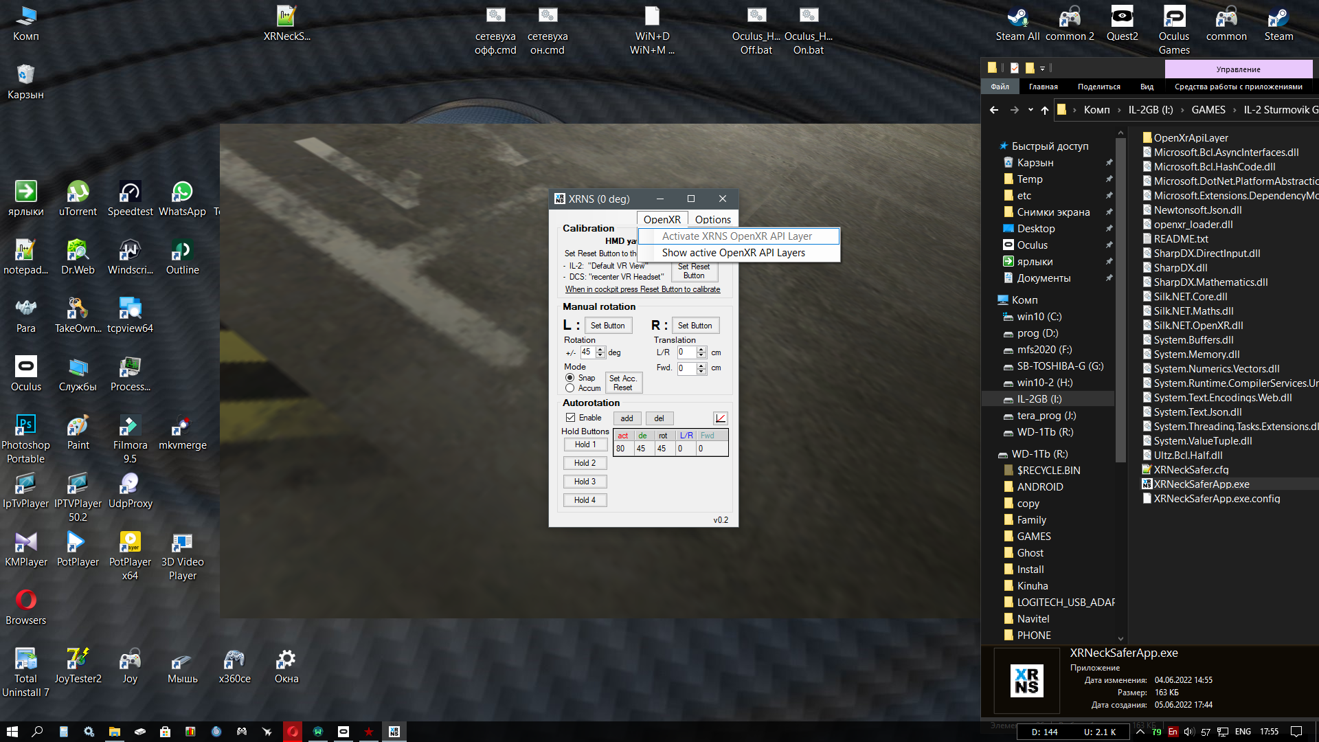Viewport: 1319px width, 742px height.
Task: Select README.txt in Explorer file list
Action: [x=1181, y=239]
